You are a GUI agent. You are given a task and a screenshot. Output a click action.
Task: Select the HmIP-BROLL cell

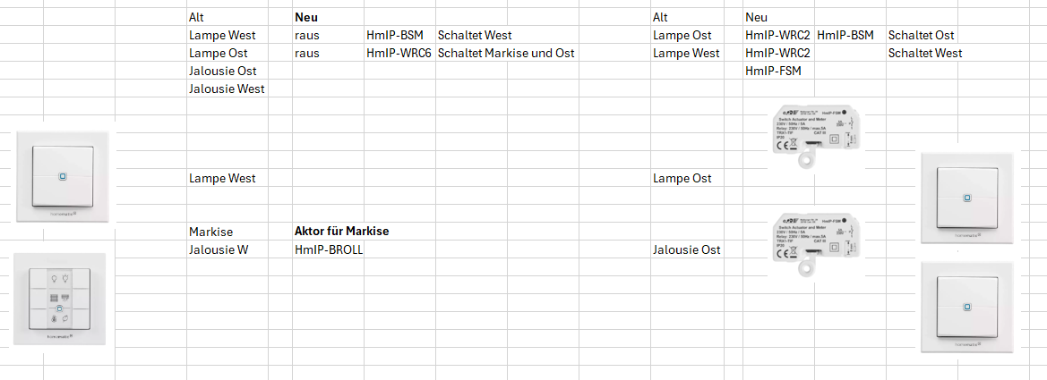click(329, 249)
